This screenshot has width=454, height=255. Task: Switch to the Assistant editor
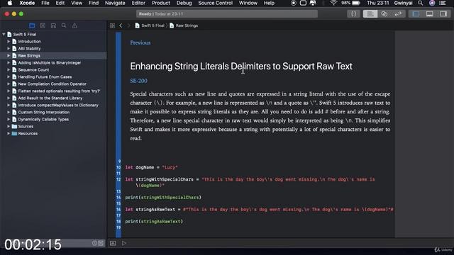point(384,14)
